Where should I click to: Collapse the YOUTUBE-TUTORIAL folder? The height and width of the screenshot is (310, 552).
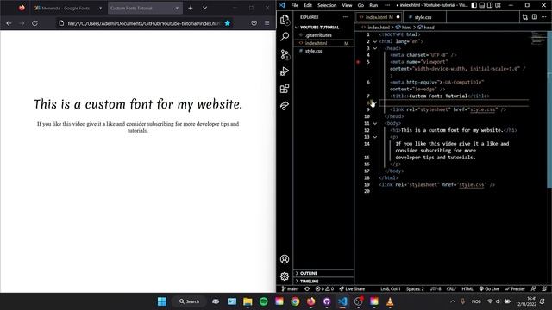click(x=319, y=27)
